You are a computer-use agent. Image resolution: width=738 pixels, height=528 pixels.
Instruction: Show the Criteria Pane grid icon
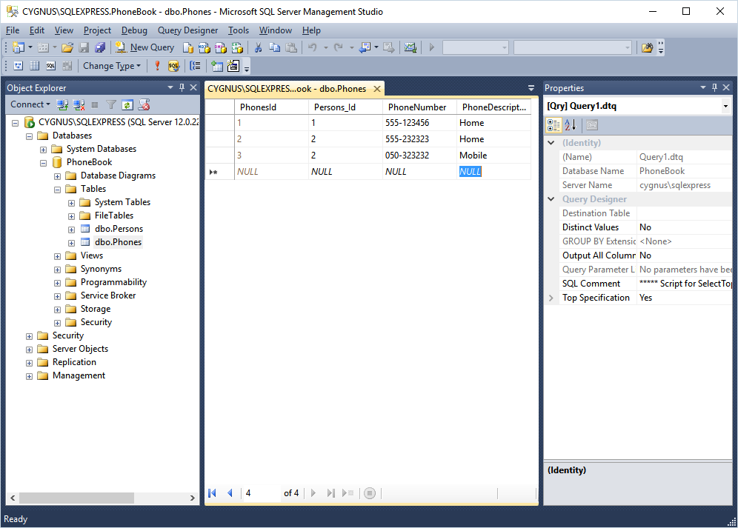pyautogui.click(x=34, y=66)
